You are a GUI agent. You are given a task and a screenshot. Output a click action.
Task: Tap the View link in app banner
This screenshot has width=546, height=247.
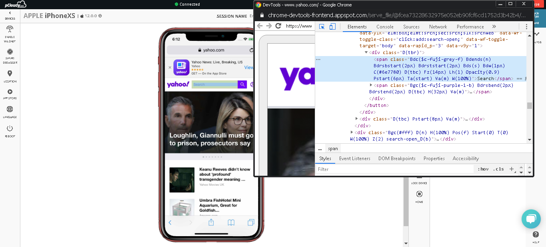(249, 67)
